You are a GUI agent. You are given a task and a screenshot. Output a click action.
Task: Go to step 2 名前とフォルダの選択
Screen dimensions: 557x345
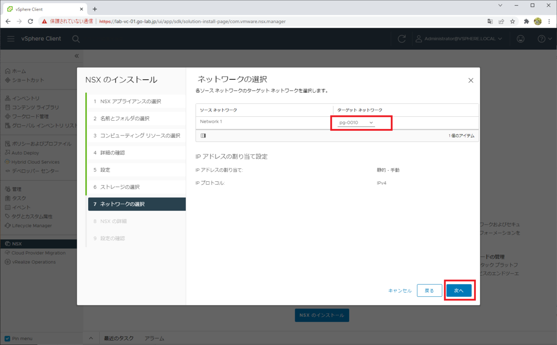point(136,118)
